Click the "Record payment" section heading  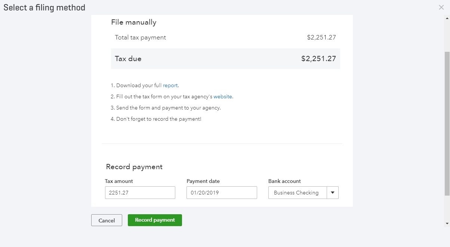coord(134,167)
